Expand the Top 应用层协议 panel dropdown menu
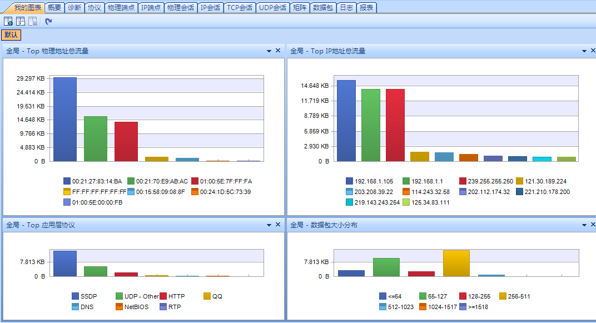Image resolution: width=596 pixels, height=323 pixels. [x=269, y=225]
